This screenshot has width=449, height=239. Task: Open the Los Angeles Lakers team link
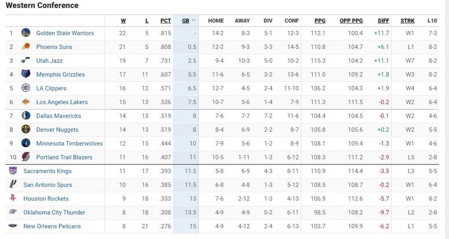[62, 102]
